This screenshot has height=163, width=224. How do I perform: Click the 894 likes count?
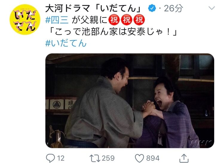(x=153, y=158)
